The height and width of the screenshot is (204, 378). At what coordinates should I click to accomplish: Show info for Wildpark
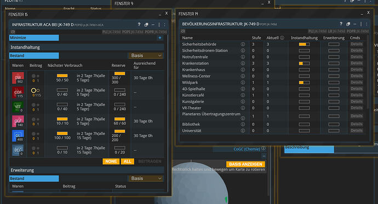(x=243, y=83)
